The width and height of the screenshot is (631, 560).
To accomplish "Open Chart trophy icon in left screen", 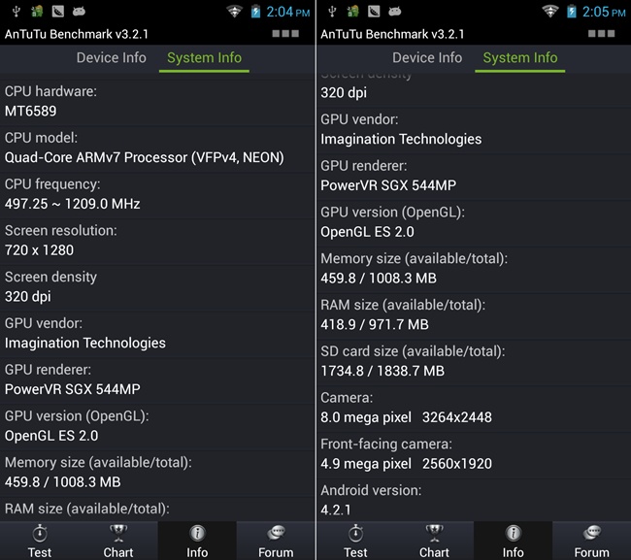I will coord(118,534).
